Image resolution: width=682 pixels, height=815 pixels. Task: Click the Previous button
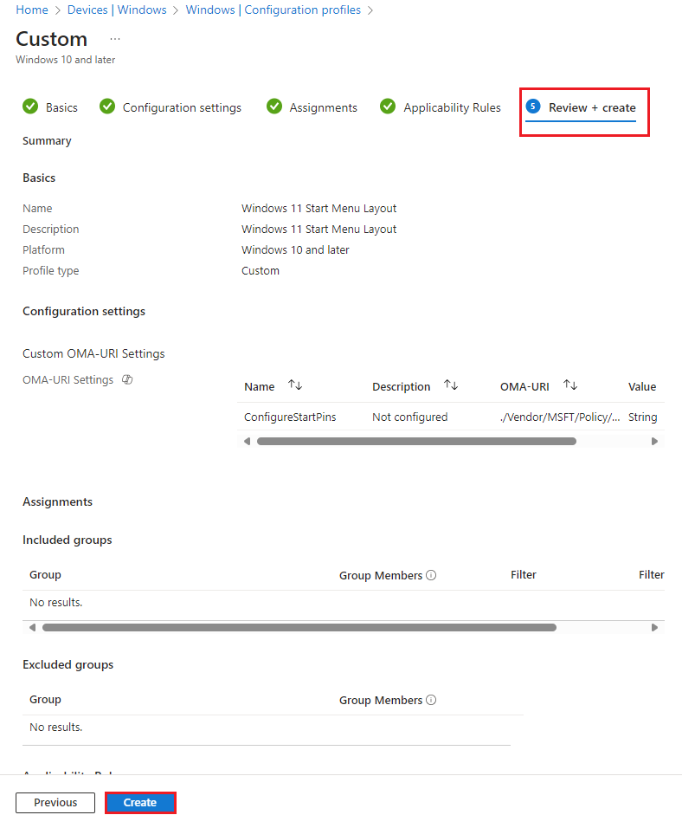coord(55,802)
